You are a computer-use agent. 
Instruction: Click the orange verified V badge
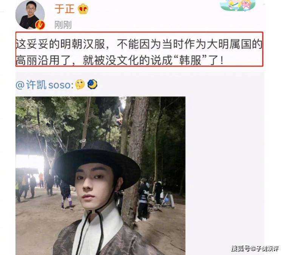point(40,25)
